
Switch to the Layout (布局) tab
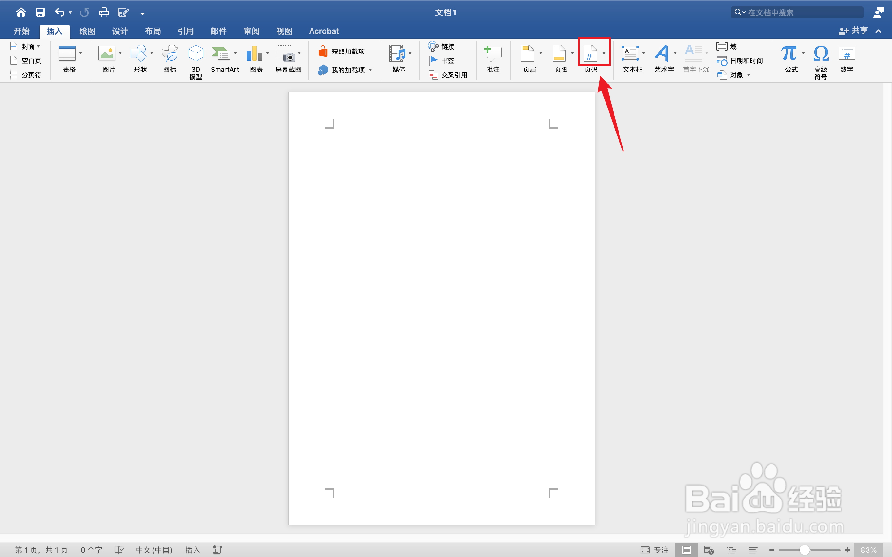(x=153, y=31)
